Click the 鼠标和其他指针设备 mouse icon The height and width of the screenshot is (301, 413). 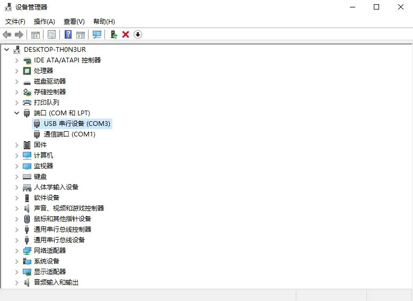click(27, 218)
